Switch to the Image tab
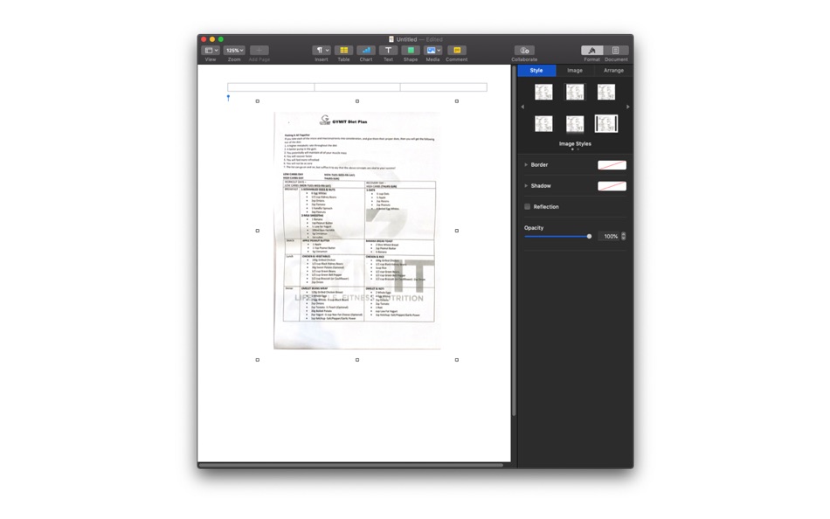This screenshot has height=519, width=830. [x=575, y=71]
